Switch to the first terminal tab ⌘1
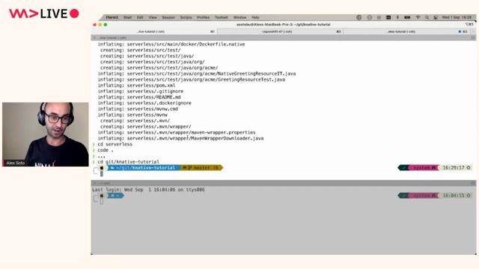This screenshot has height=269, width=479. [154, 31]
